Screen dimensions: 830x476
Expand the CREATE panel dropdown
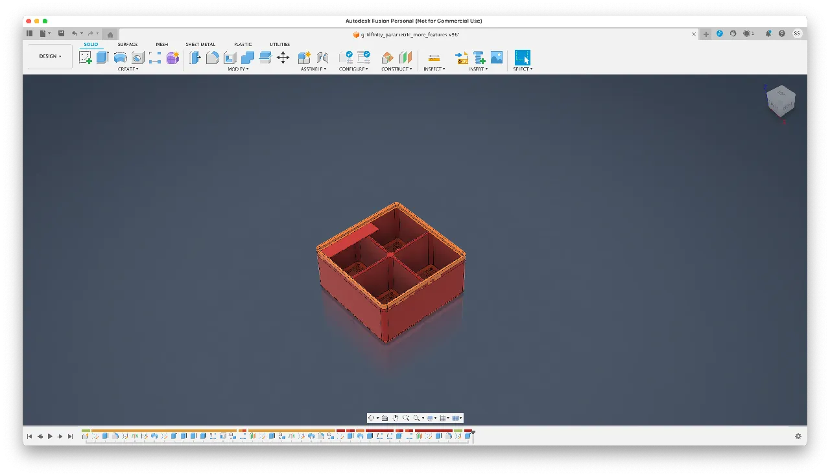pos(128,69)
